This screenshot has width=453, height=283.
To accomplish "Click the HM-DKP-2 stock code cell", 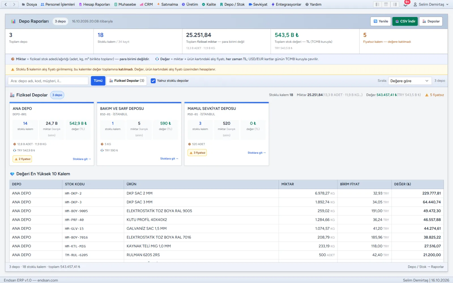I will point(93,194).
